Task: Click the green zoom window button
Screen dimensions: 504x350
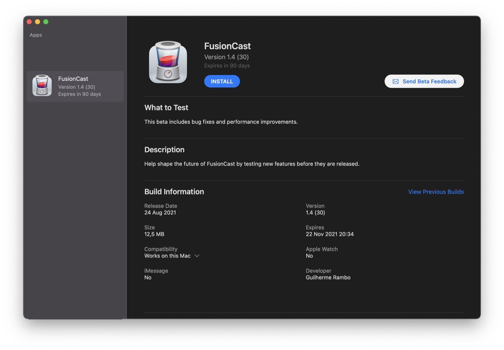Action: pyautogui.click(x=46, y=22)
